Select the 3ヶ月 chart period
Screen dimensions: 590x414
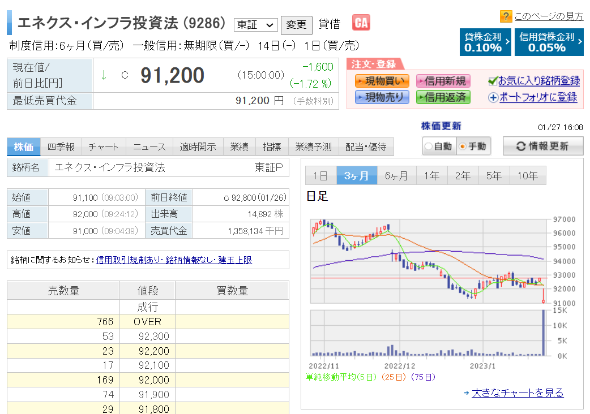click(357, 175)
